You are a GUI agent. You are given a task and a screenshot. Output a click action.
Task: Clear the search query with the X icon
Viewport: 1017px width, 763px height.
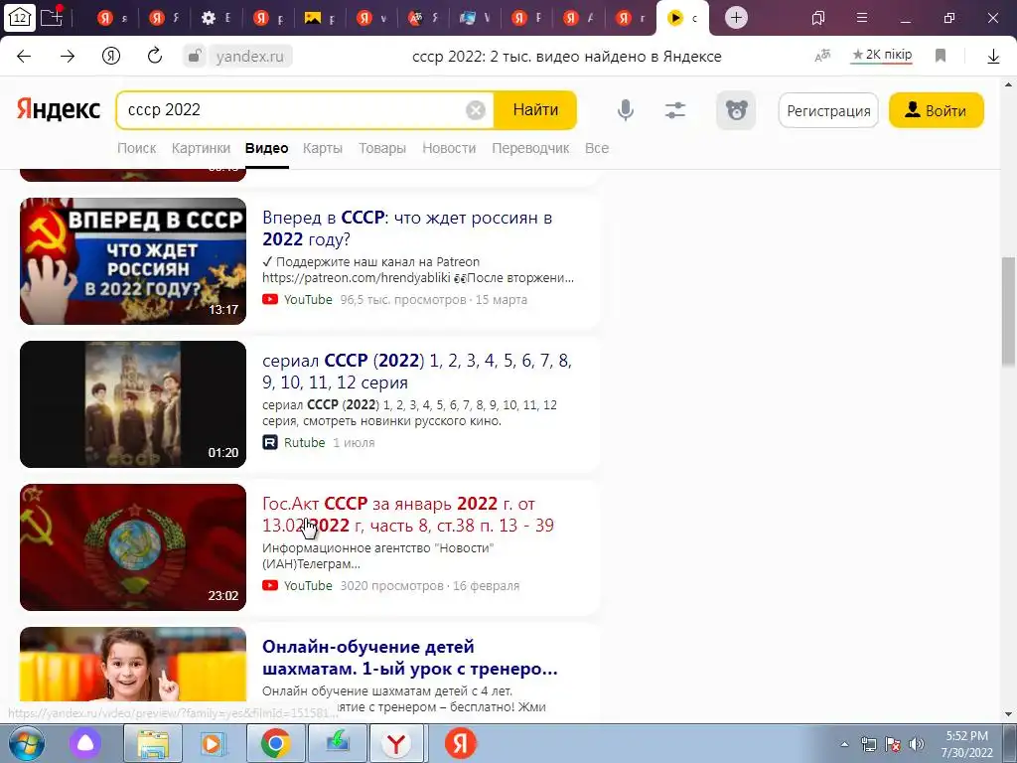point(476,110)
